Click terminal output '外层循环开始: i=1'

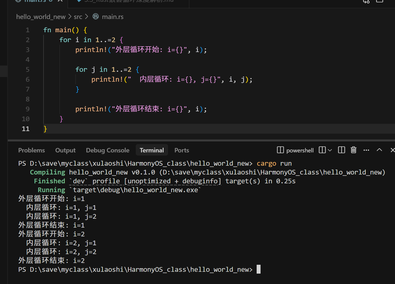(x=51, y=199)
